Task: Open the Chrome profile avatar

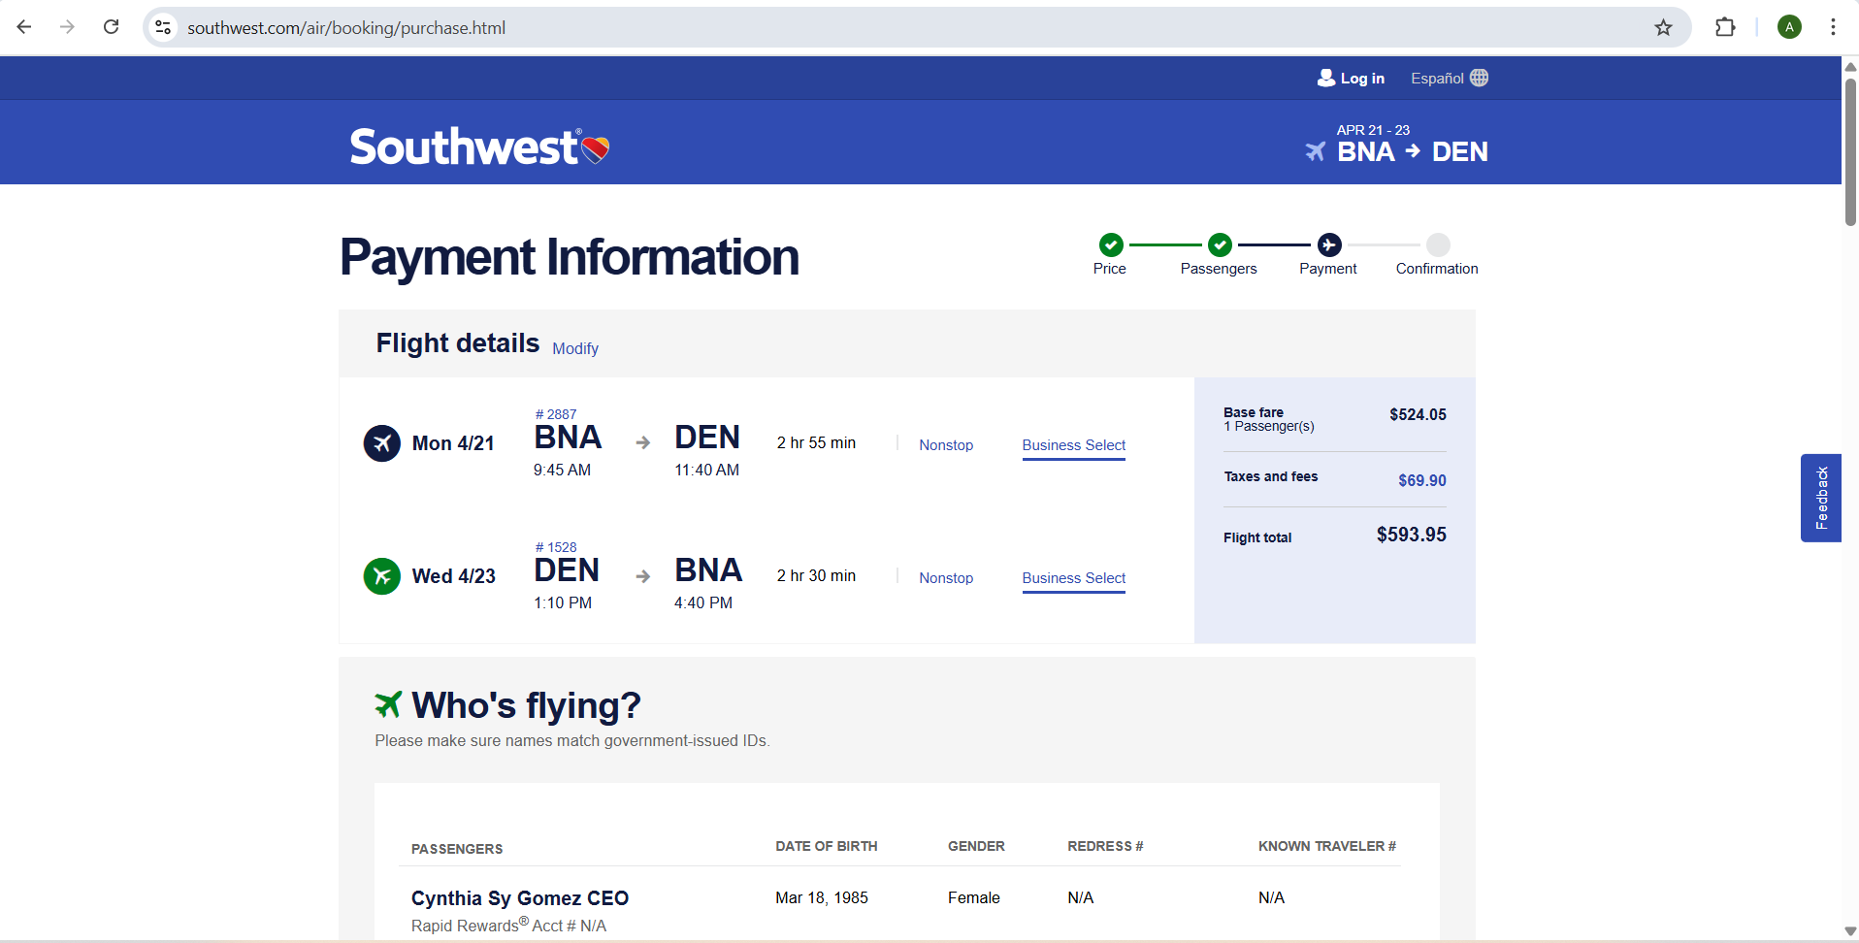Action: [x=1789, y=27]
